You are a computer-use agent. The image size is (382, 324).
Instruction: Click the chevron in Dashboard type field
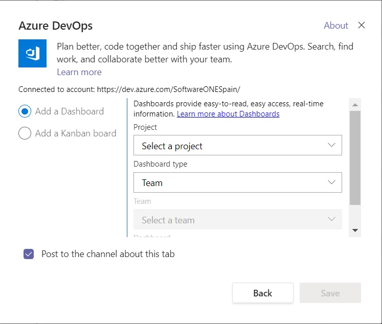[331, 182]
